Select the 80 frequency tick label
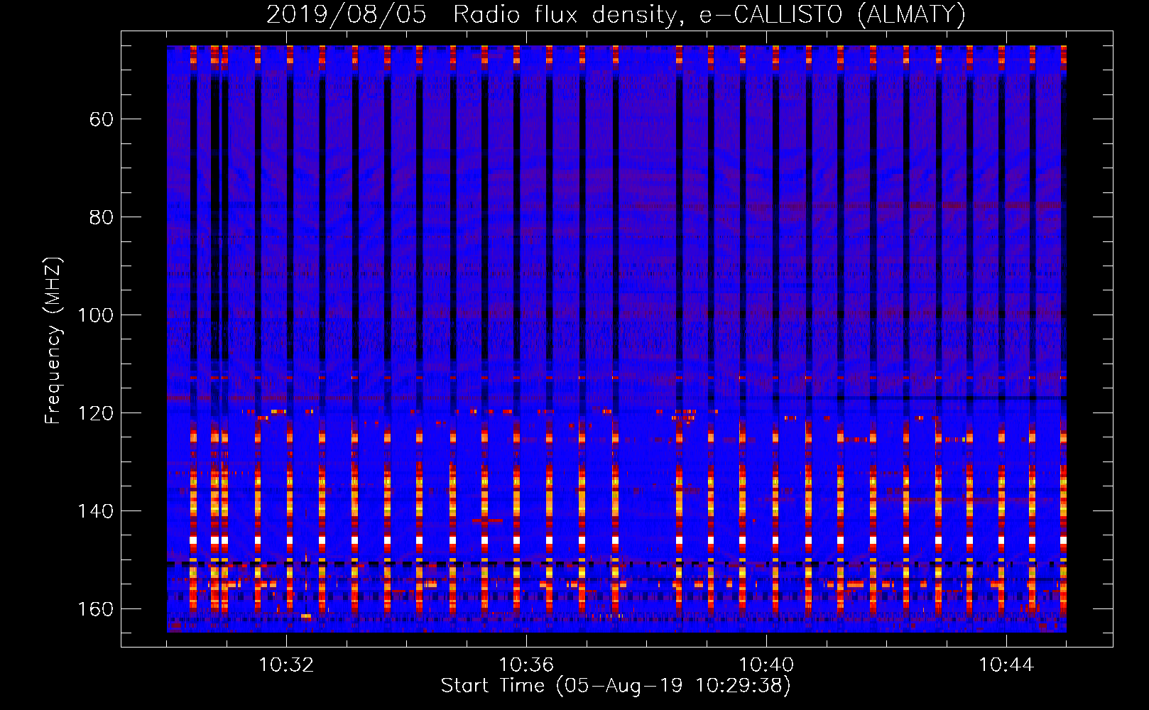The width and height of the screenshot is (1149, 710). click(102, 217)
